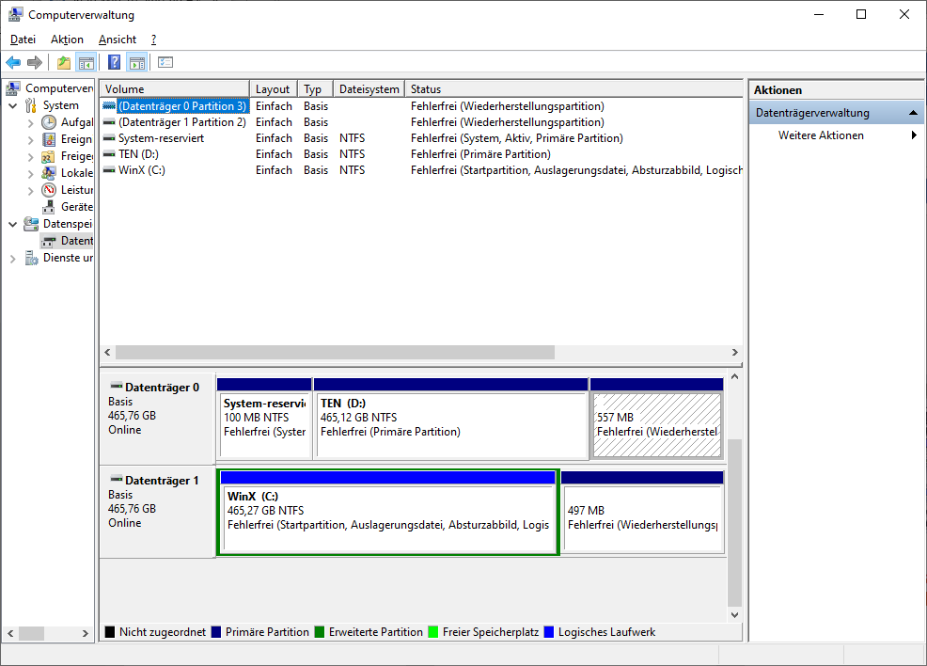Viewport: 927px width, 666px height.
Task: Click the Datenträgerverwaltung tree icon
Action: (x=49, y=241)
